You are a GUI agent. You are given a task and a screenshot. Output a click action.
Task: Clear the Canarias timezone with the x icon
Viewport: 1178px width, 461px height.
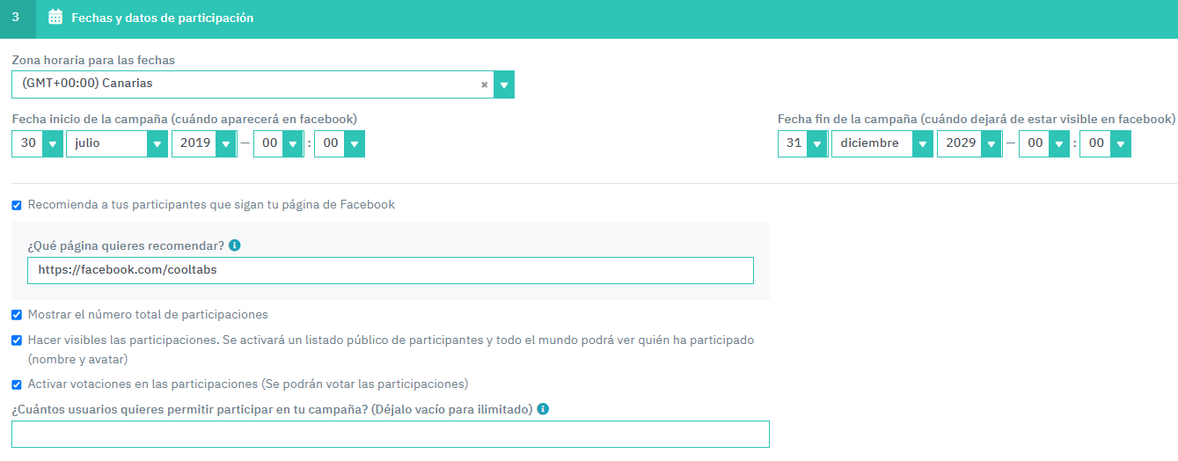pos(484,85)
